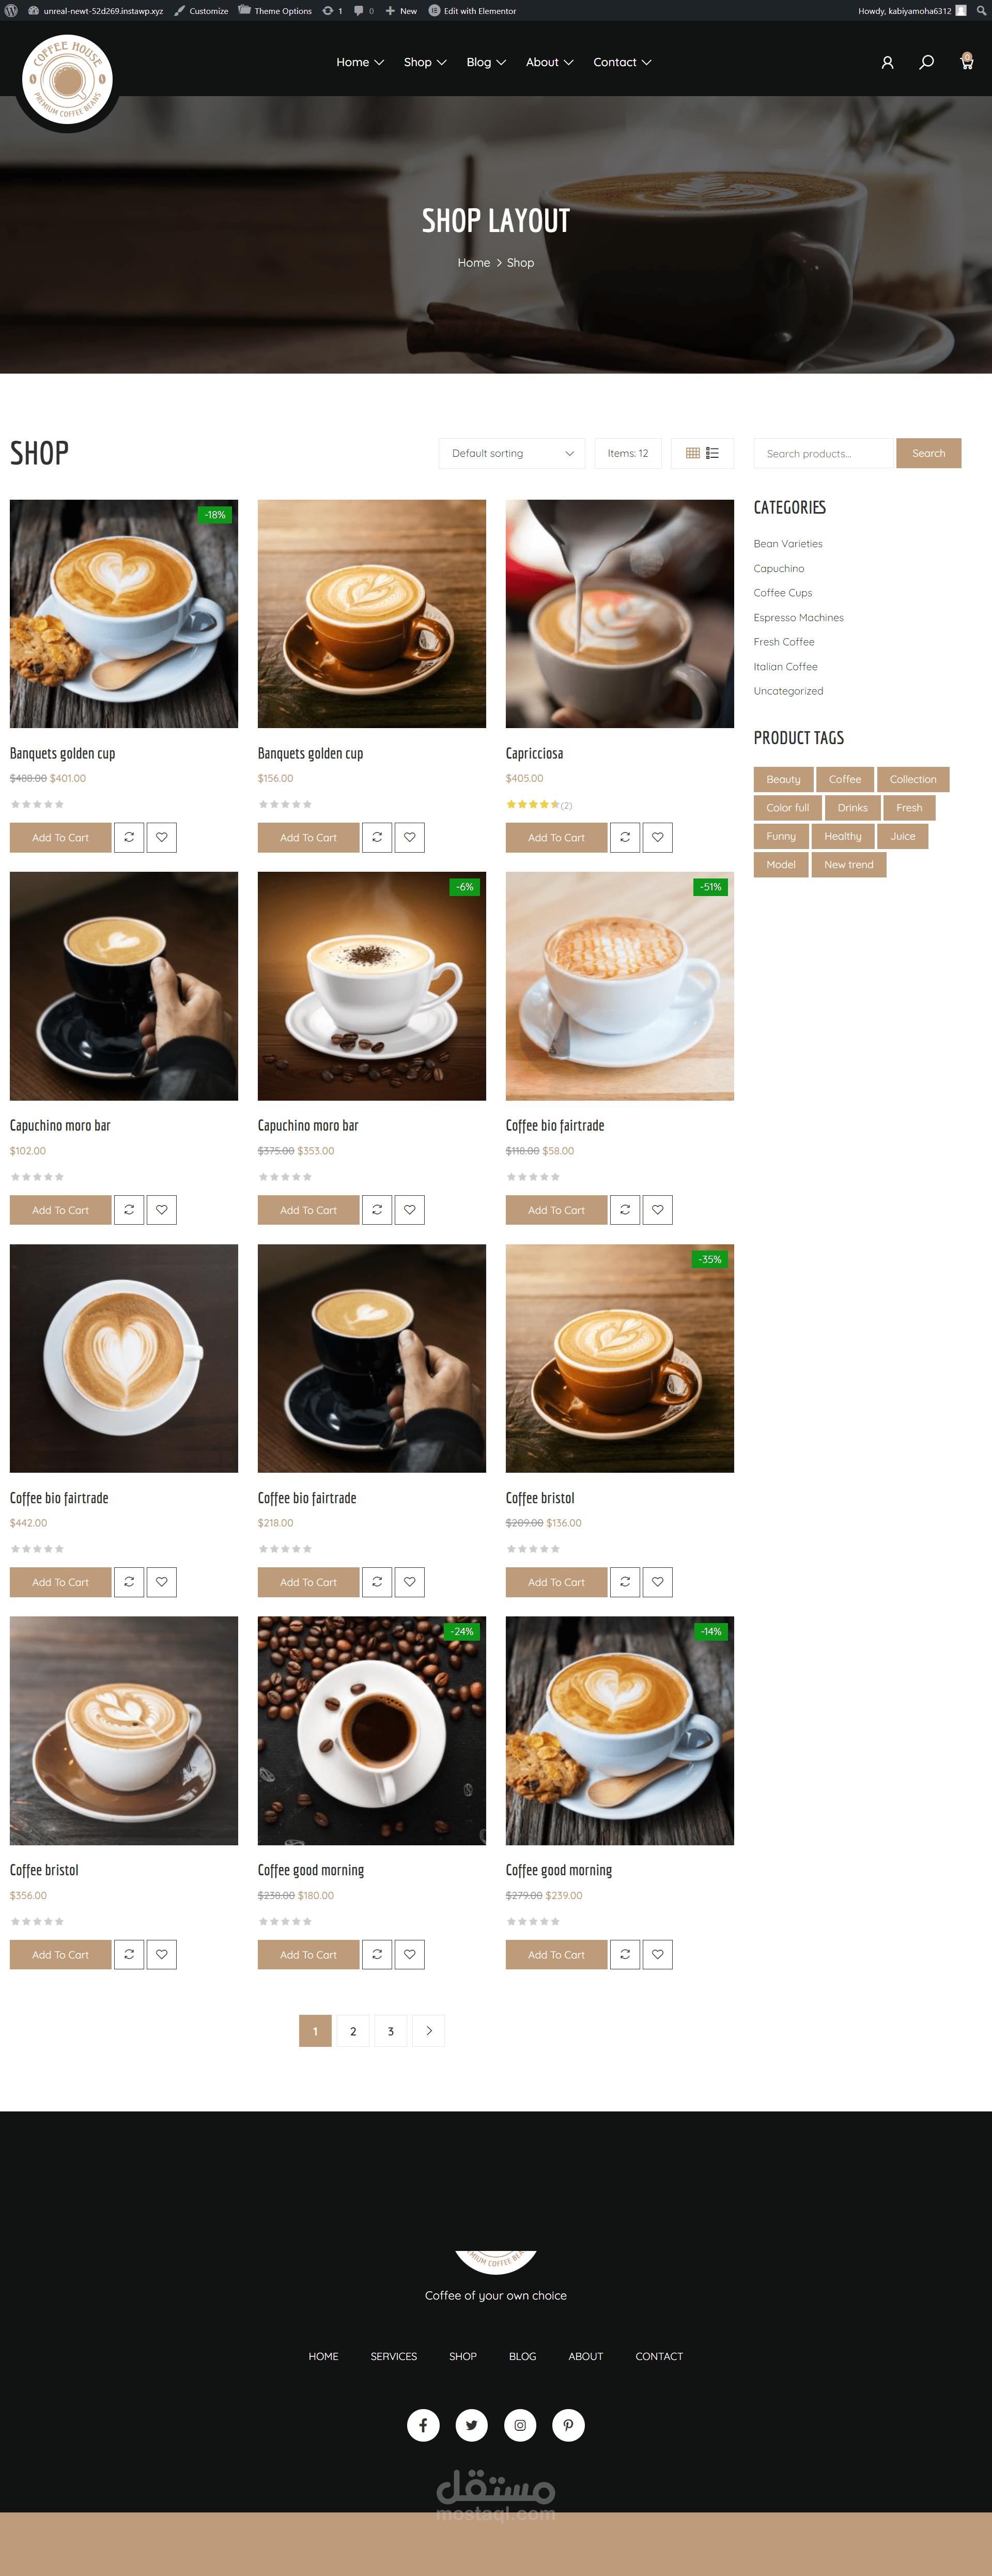Select SERVICES in the footer menu
The height and width of the screenshot is (2576, 992).
tap(394, 2356)
